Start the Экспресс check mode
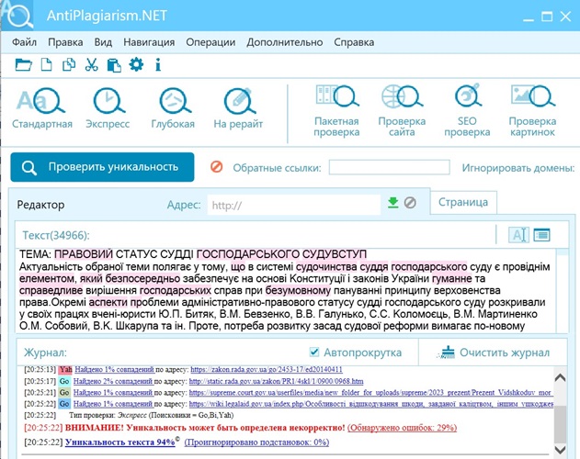Screen dimensions: 580x459 (x=108, y=108)
